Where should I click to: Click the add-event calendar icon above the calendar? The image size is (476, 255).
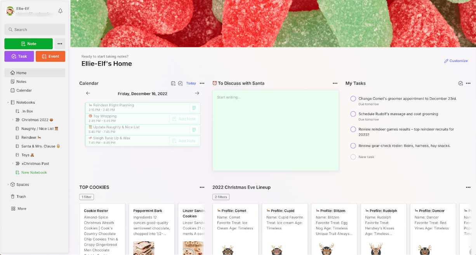pyautogui.click(x=173, y=83)
